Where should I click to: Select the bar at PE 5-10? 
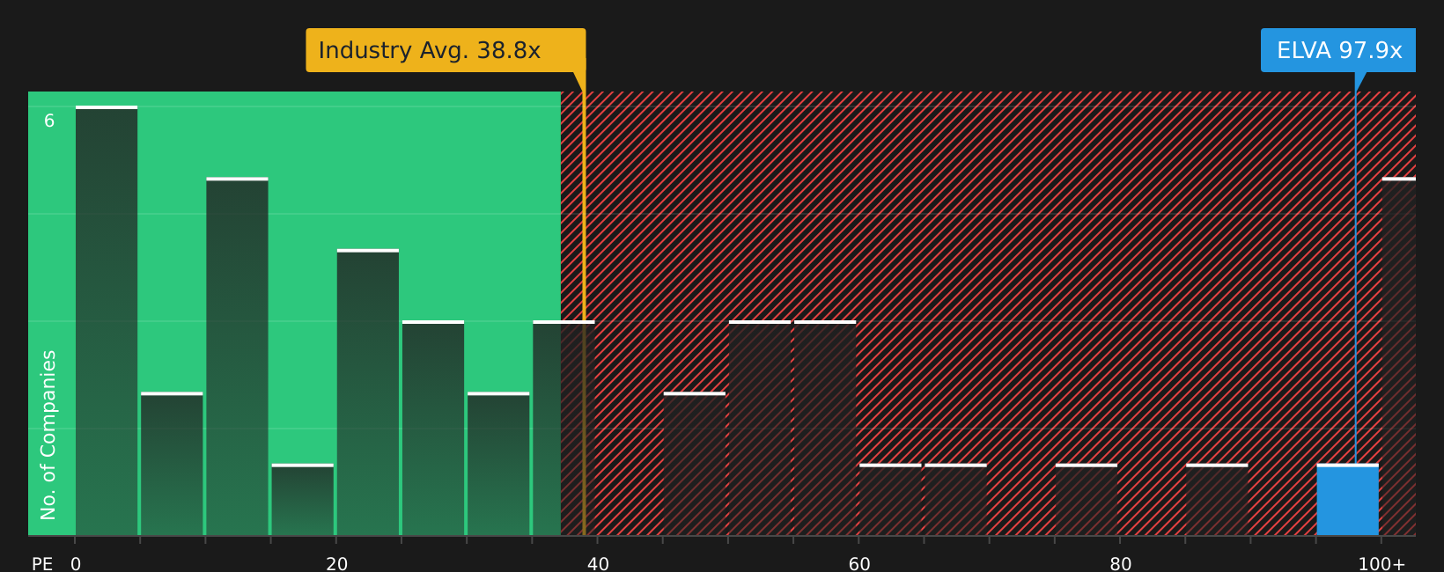[172, 464]
